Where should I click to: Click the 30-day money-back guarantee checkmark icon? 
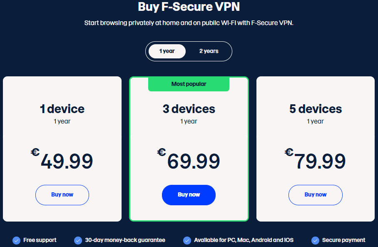coord(78,240)
